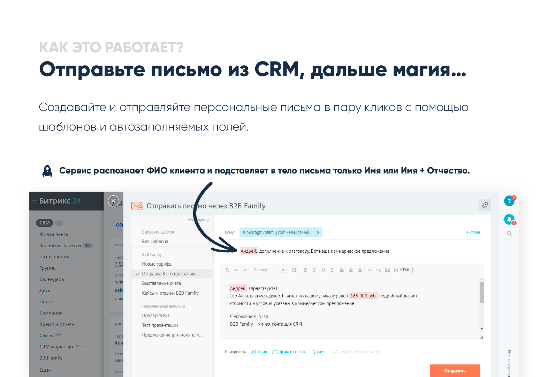Expand the templates panel via Развернуть

coord(198,220)
